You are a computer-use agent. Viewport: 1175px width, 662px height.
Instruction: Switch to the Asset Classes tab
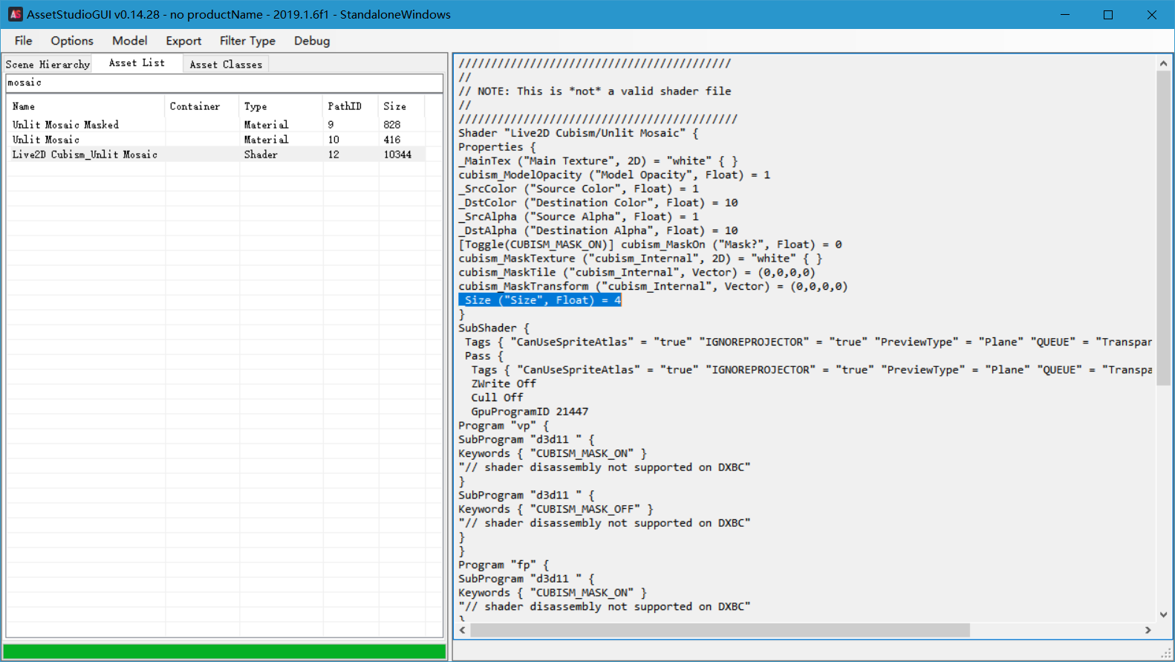(x=226, y=65)
